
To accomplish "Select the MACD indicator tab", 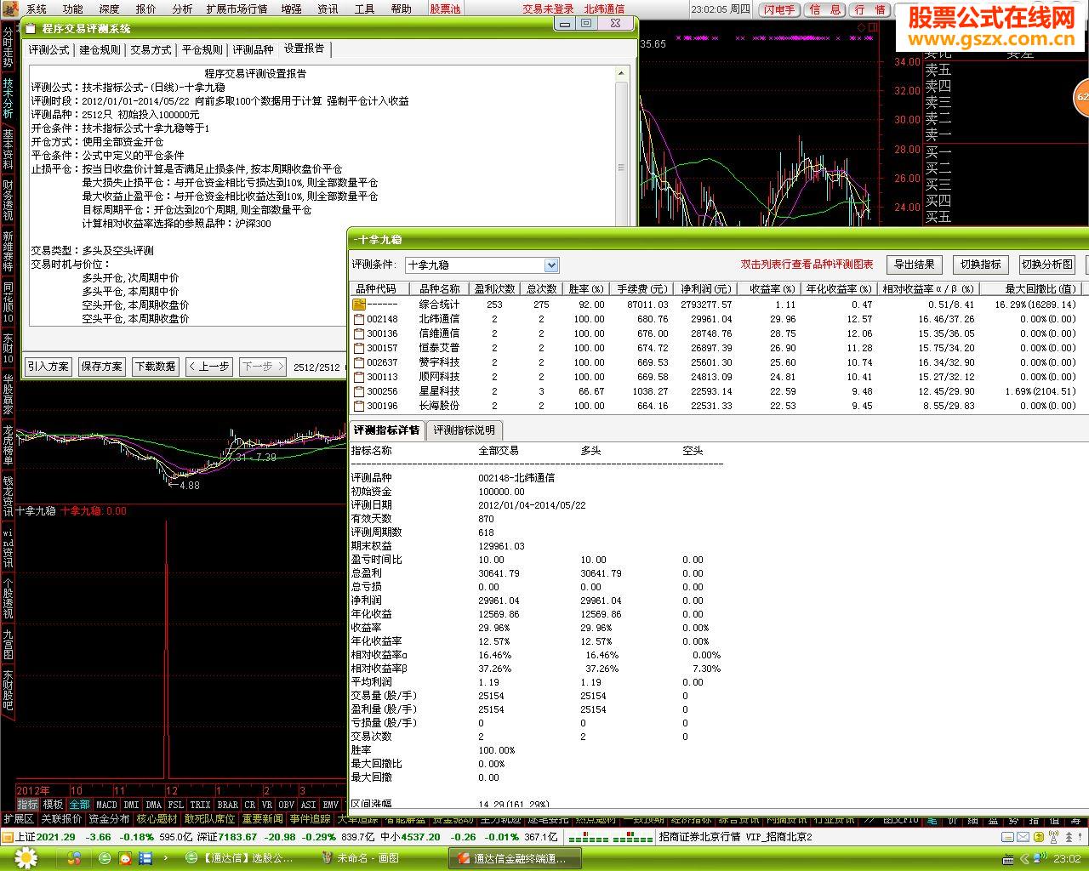I will click(106, 804).
